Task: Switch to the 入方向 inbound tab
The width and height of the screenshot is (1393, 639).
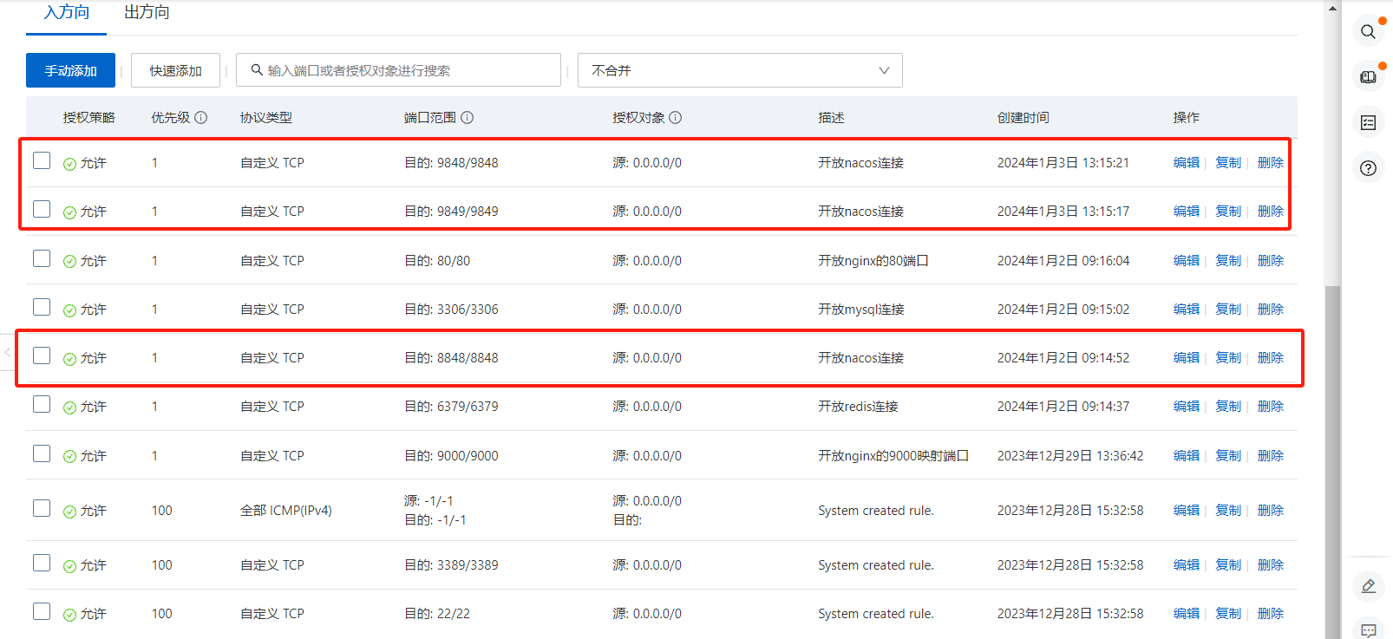Action: coord(67,12)
